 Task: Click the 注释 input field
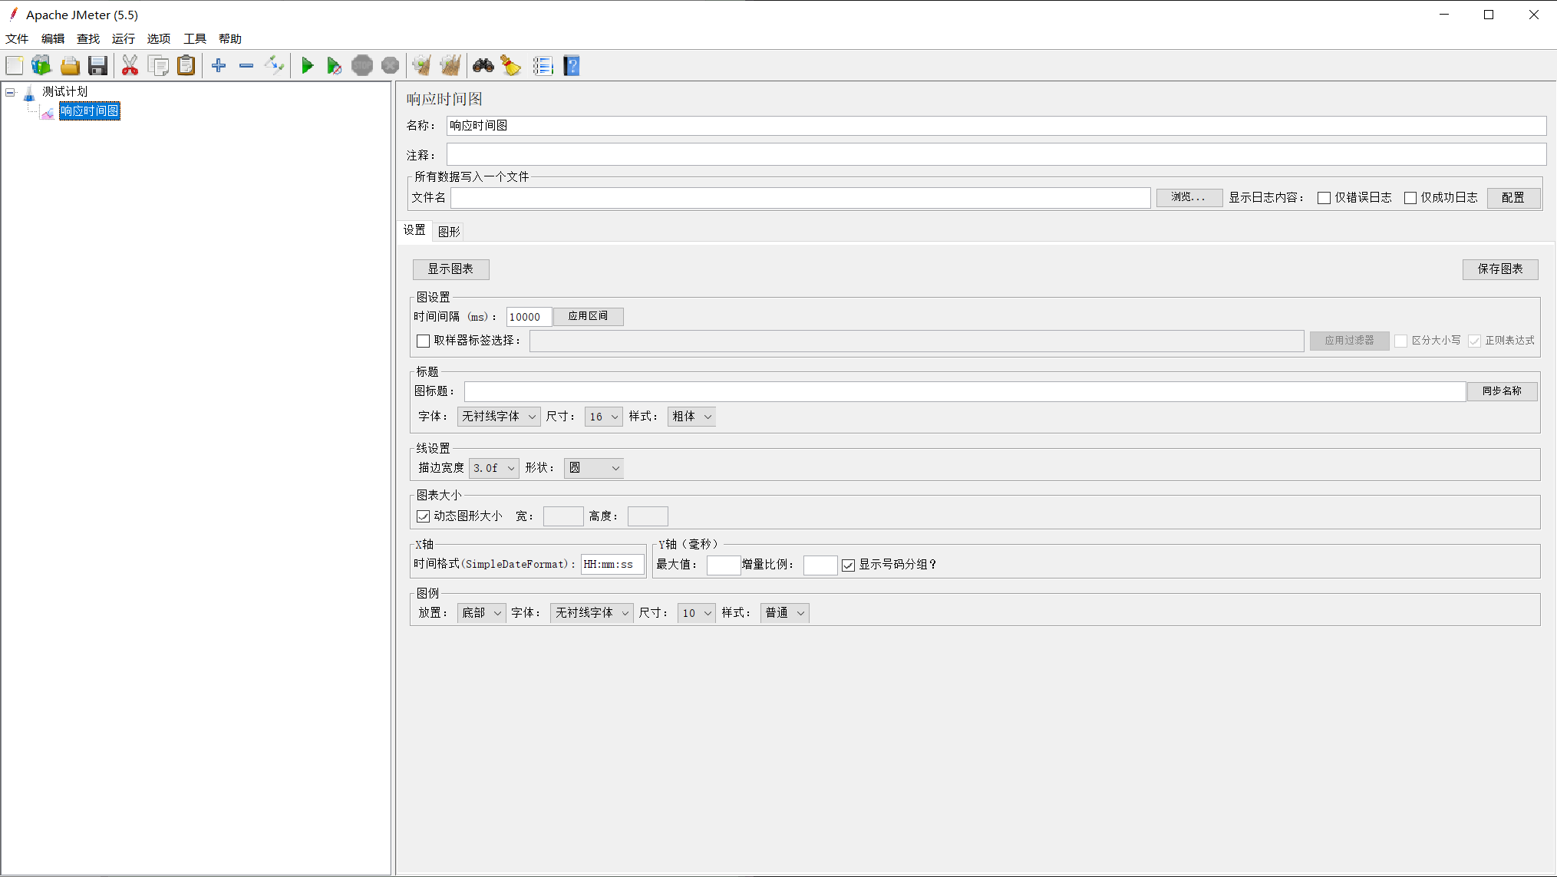pyautogui.click(x=996, y=154)
